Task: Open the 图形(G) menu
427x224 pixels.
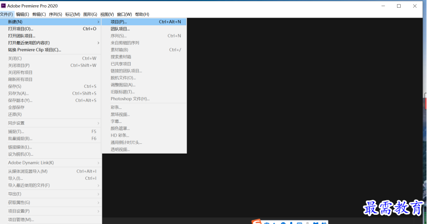Action: coord(90,14)
